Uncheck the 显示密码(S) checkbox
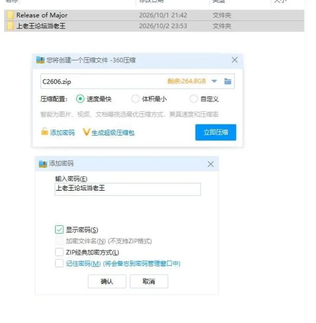316x323 pixels. pos(59,230)
